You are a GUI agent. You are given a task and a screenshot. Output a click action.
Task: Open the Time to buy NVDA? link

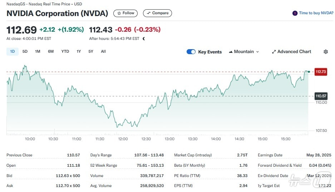316,13
